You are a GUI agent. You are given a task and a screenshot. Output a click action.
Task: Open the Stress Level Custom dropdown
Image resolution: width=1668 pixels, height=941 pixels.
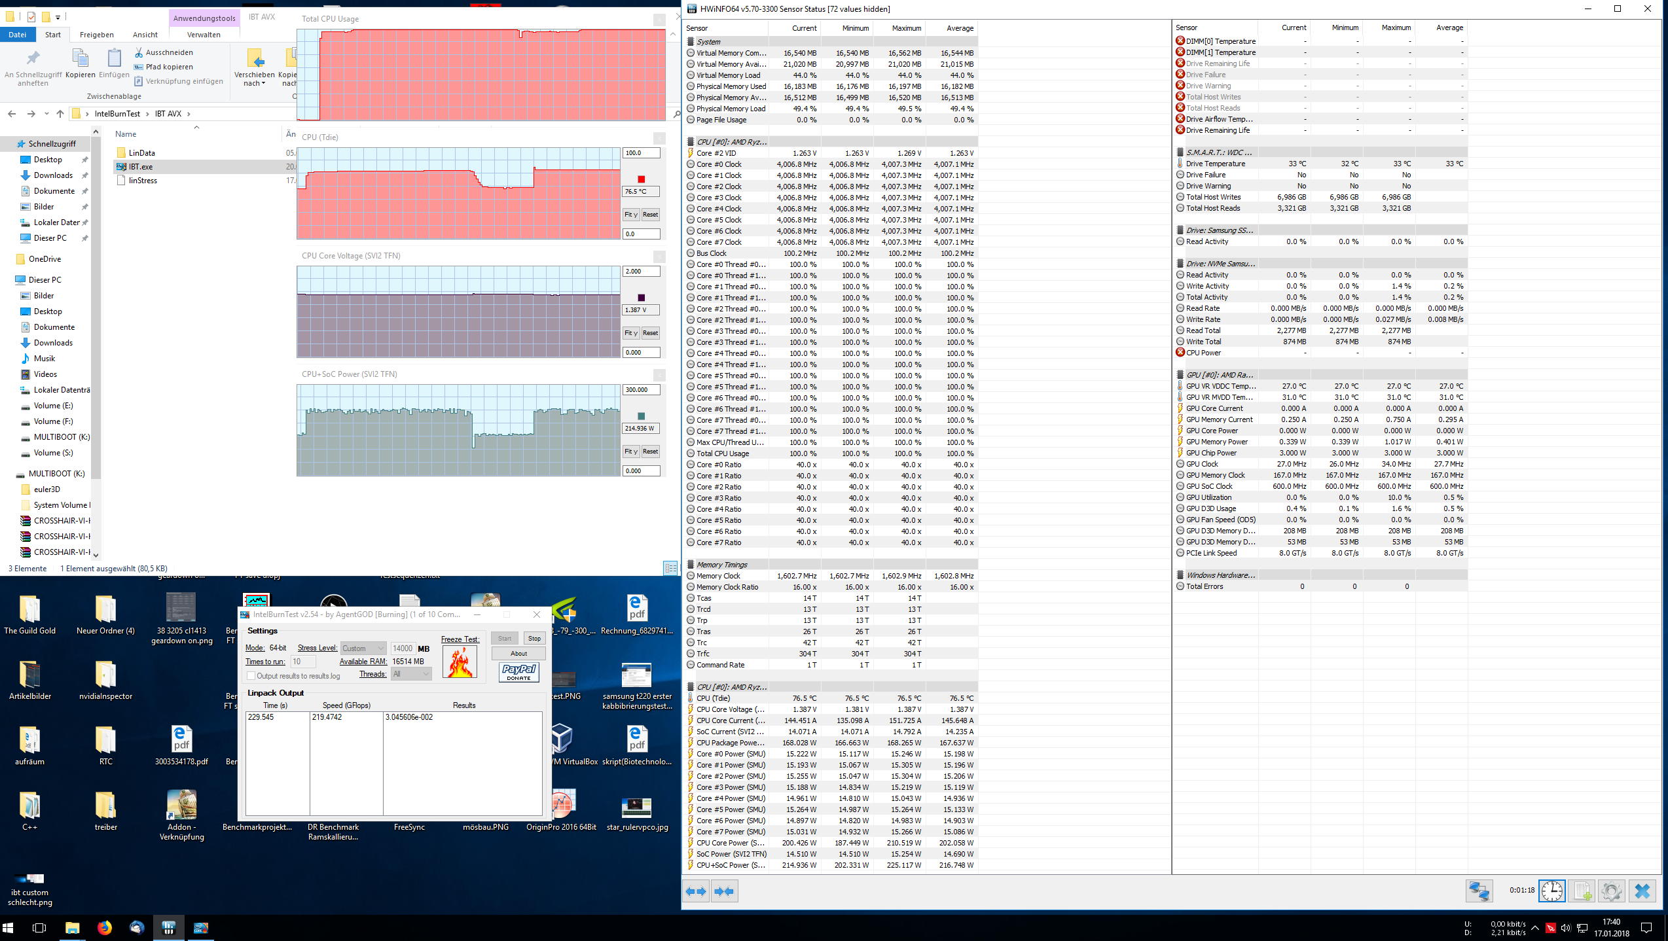pos(363,648)
